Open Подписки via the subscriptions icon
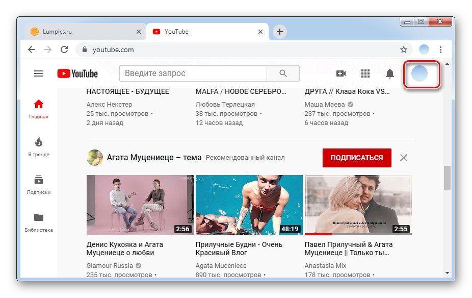The height and width of the screenshot is (298, 472). tap(39, 180)
